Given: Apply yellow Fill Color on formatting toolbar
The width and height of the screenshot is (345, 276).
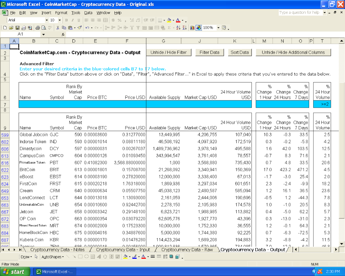Looking at the screenshot, I should point(169,20).
